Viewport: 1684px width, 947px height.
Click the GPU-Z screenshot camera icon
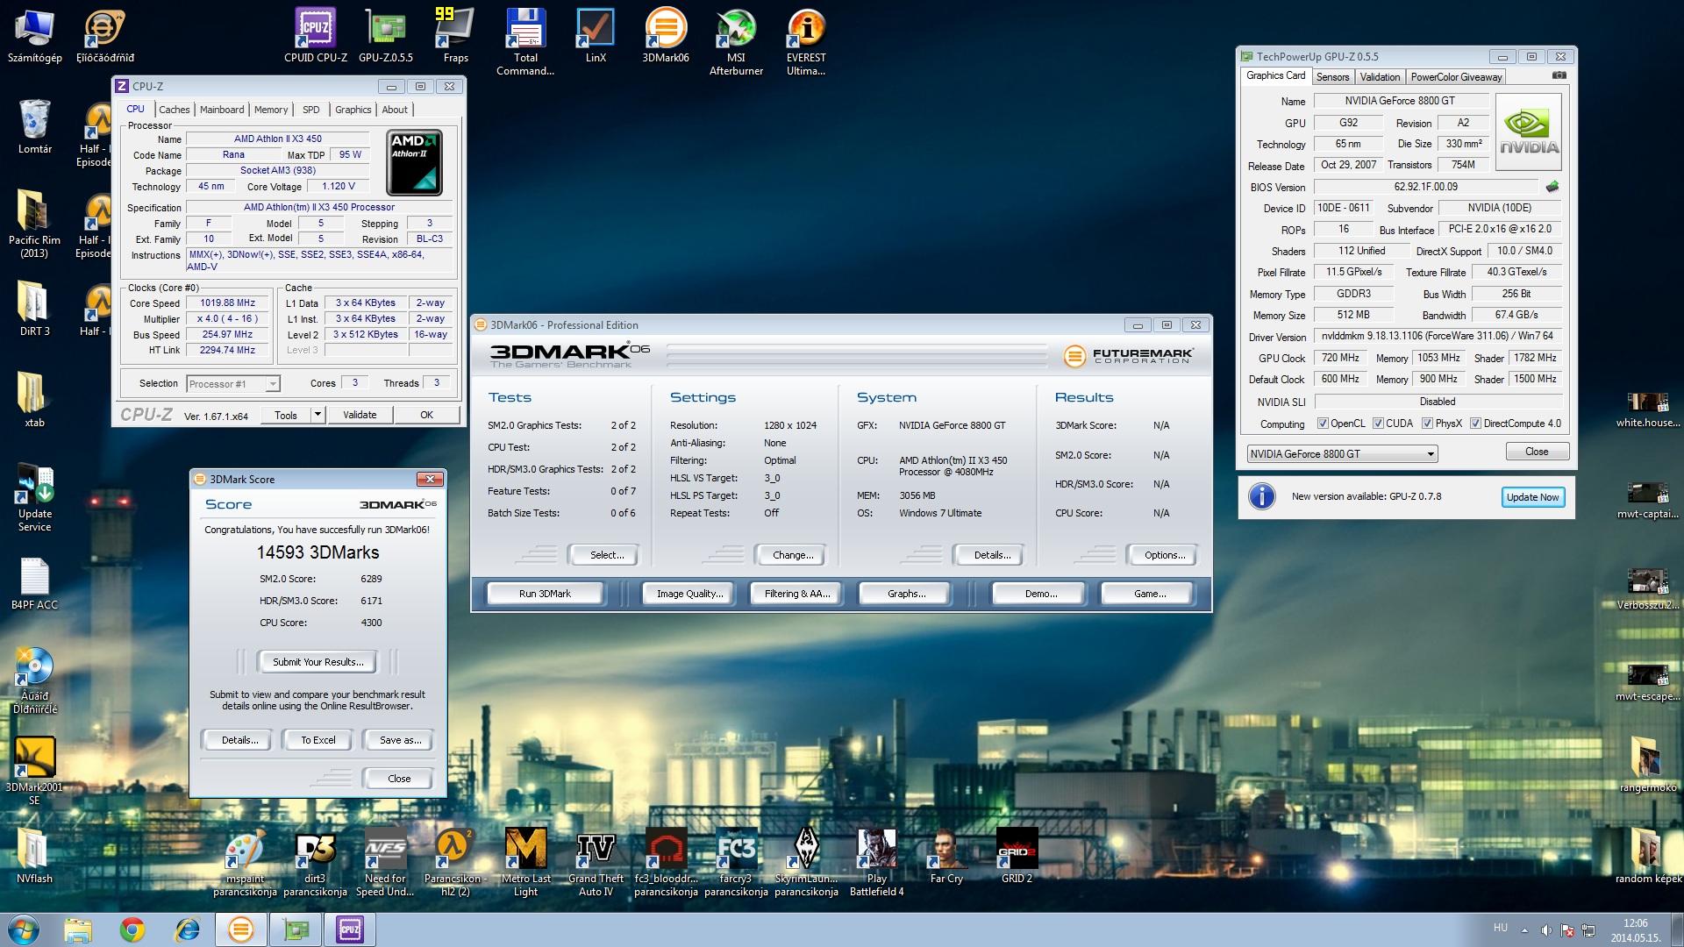[x=1559, y=76]
